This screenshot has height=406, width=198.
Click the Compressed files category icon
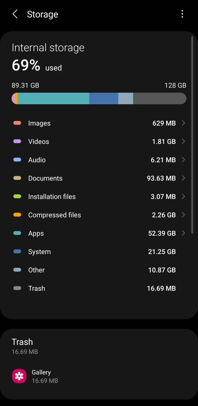click(17, 215)
